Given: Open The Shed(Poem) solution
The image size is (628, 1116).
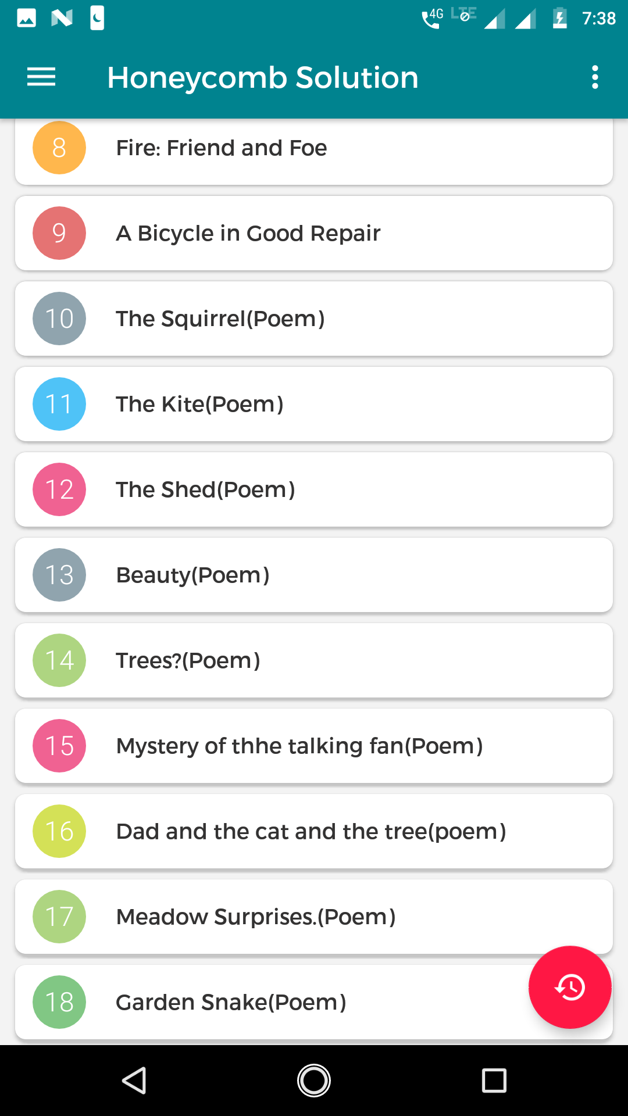Looking at the screenshot, I should pyautogui.click(x=205, y=490).
